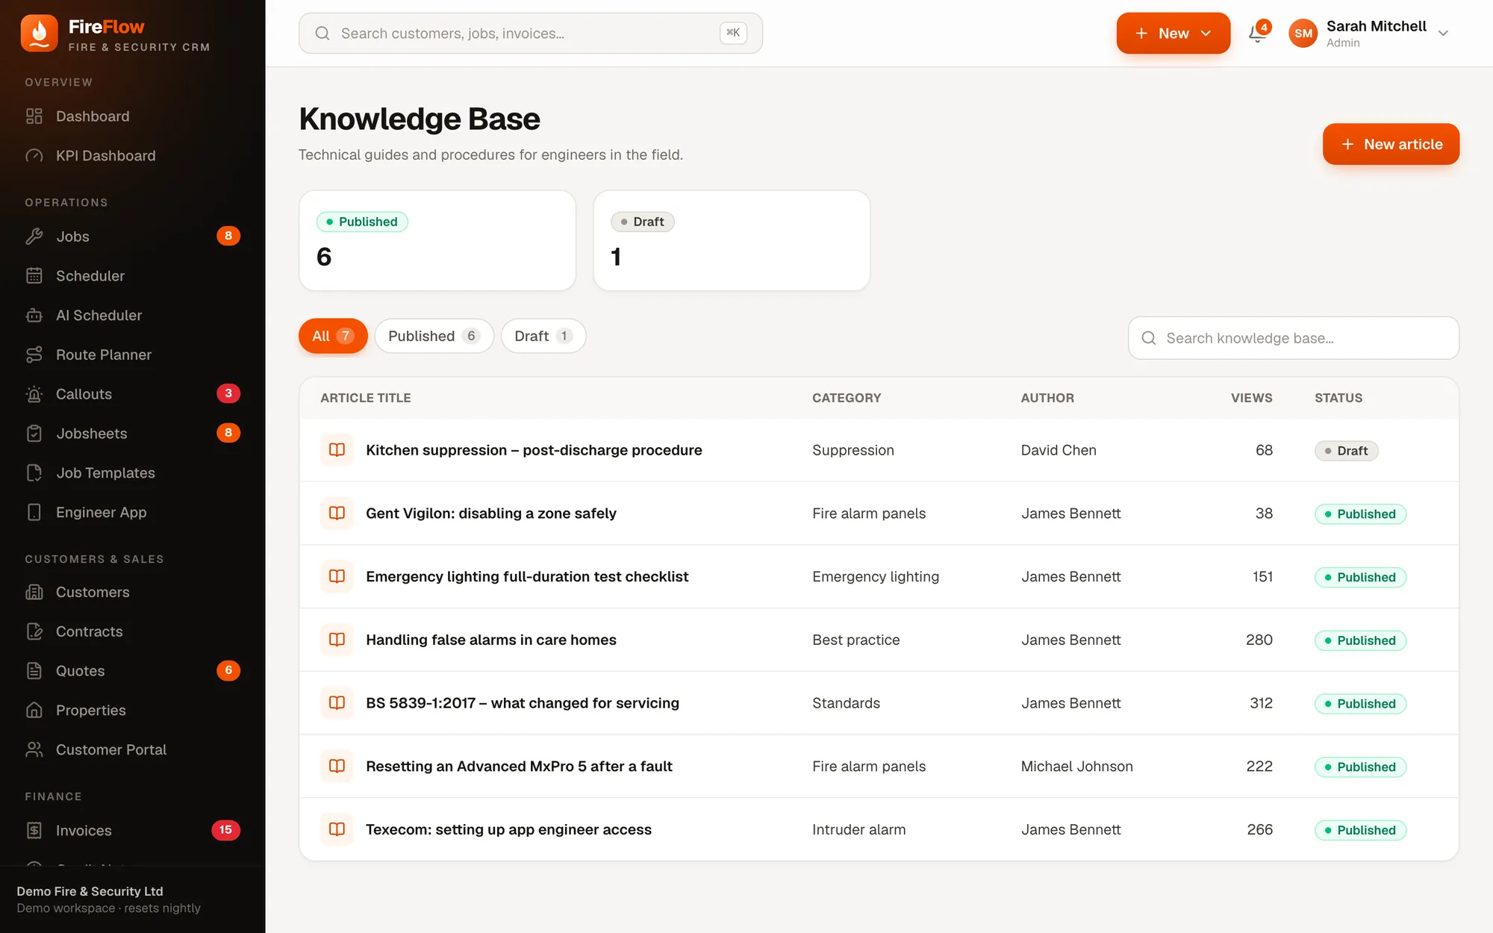Click the Intruder alarm category cell
Screen dimensions: 1493x933
859,830
